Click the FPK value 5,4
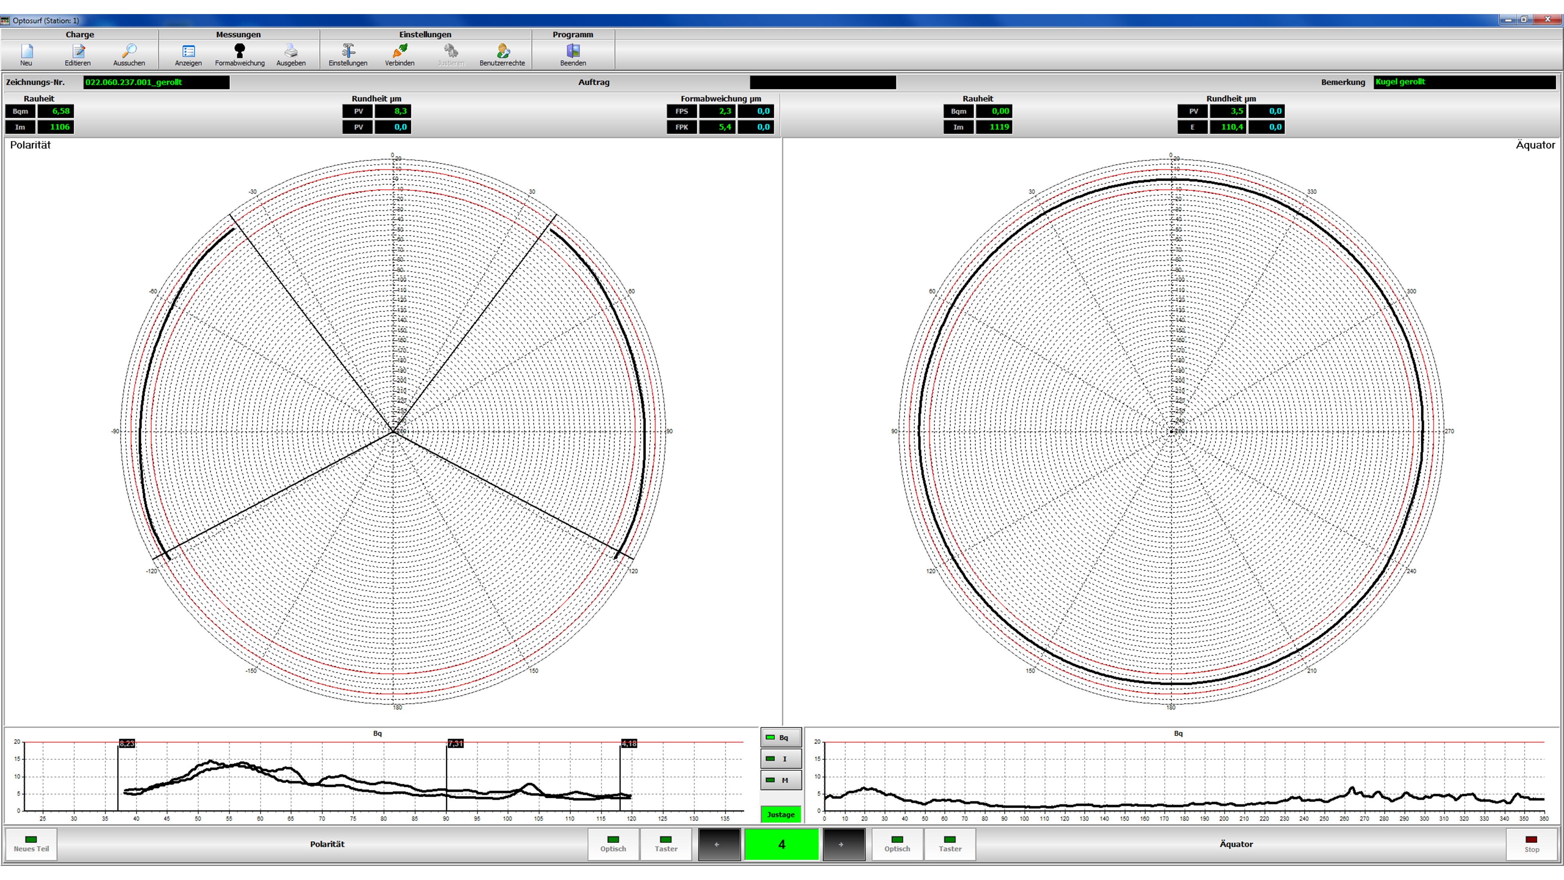The height and width of the screenshot is (880, 1564). coord(717,127)
